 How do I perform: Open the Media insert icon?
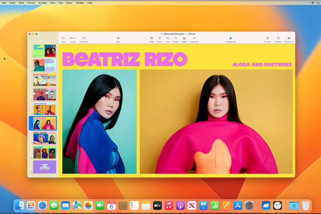click(184, 38)
